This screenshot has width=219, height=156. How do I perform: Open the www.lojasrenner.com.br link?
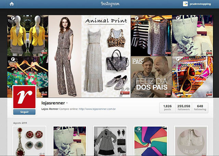pos(97,109)
